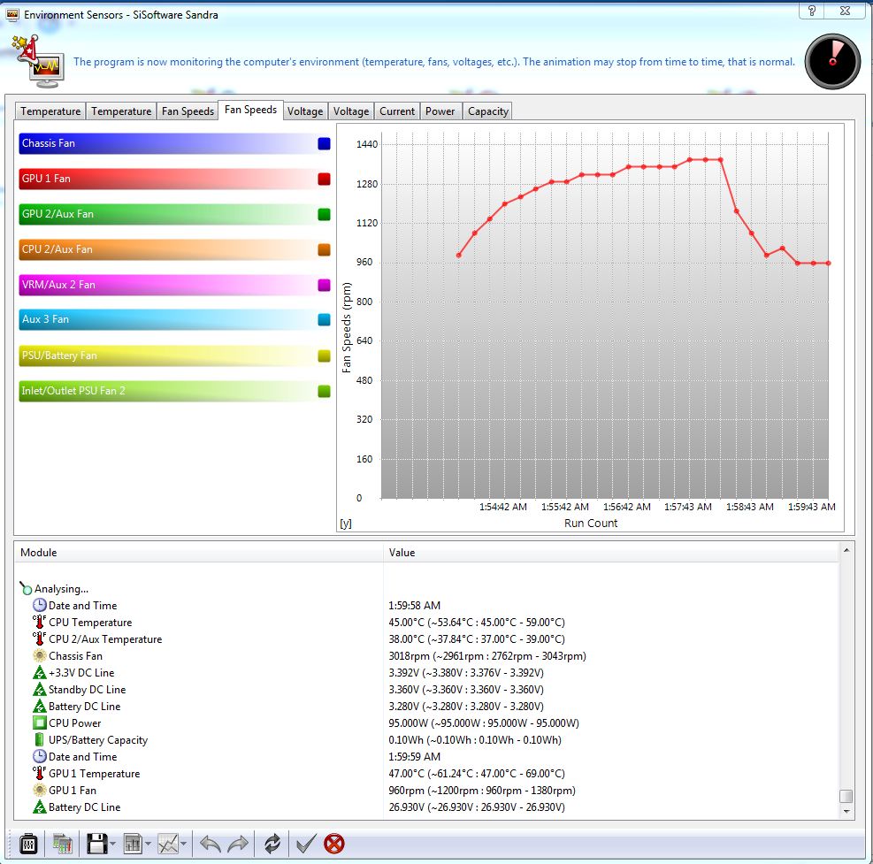Click the value starting with 26.930V
Image resolution: width=873 pixels, height=864 pixels.
coord(477,807)
